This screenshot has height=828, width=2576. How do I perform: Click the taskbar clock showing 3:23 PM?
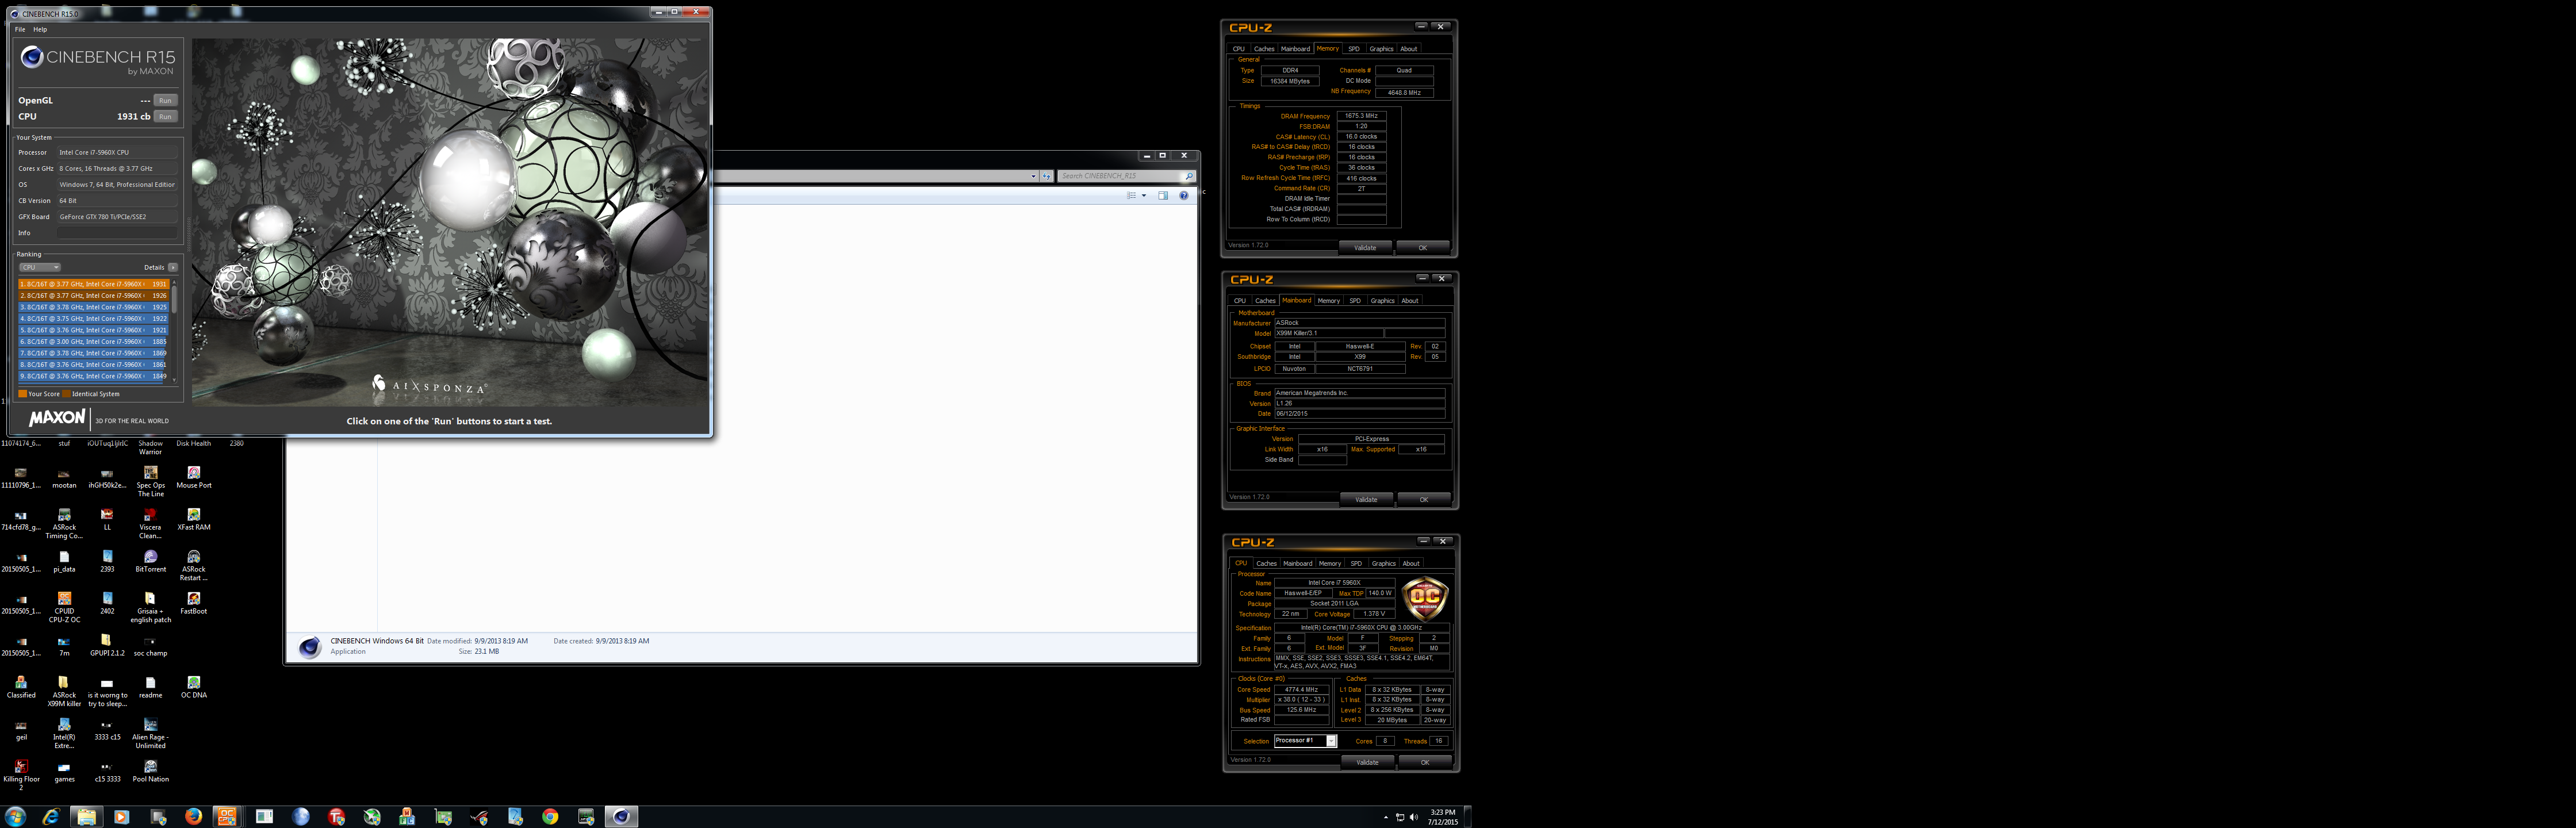pos(1442,817)
